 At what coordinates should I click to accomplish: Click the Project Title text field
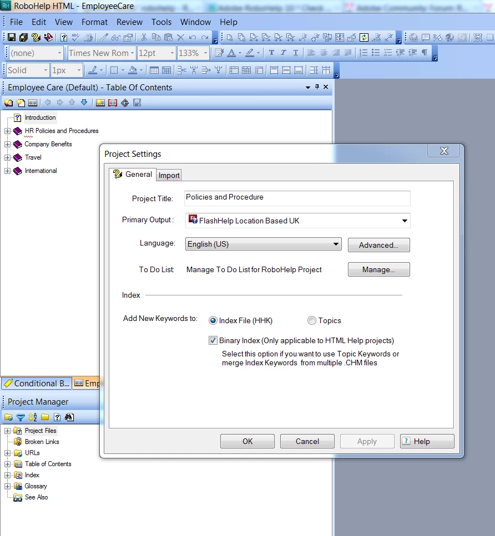click(297, 198)
